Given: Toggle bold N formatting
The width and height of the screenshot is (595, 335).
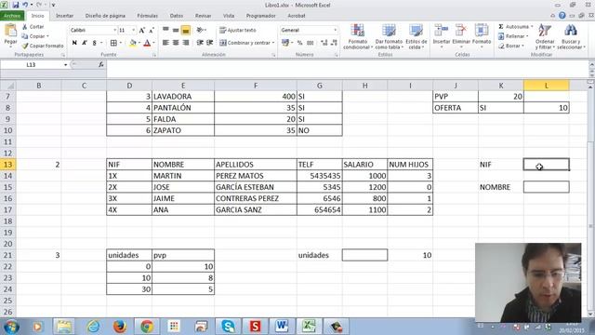Looking at the screenshot, I should (74, 43).
